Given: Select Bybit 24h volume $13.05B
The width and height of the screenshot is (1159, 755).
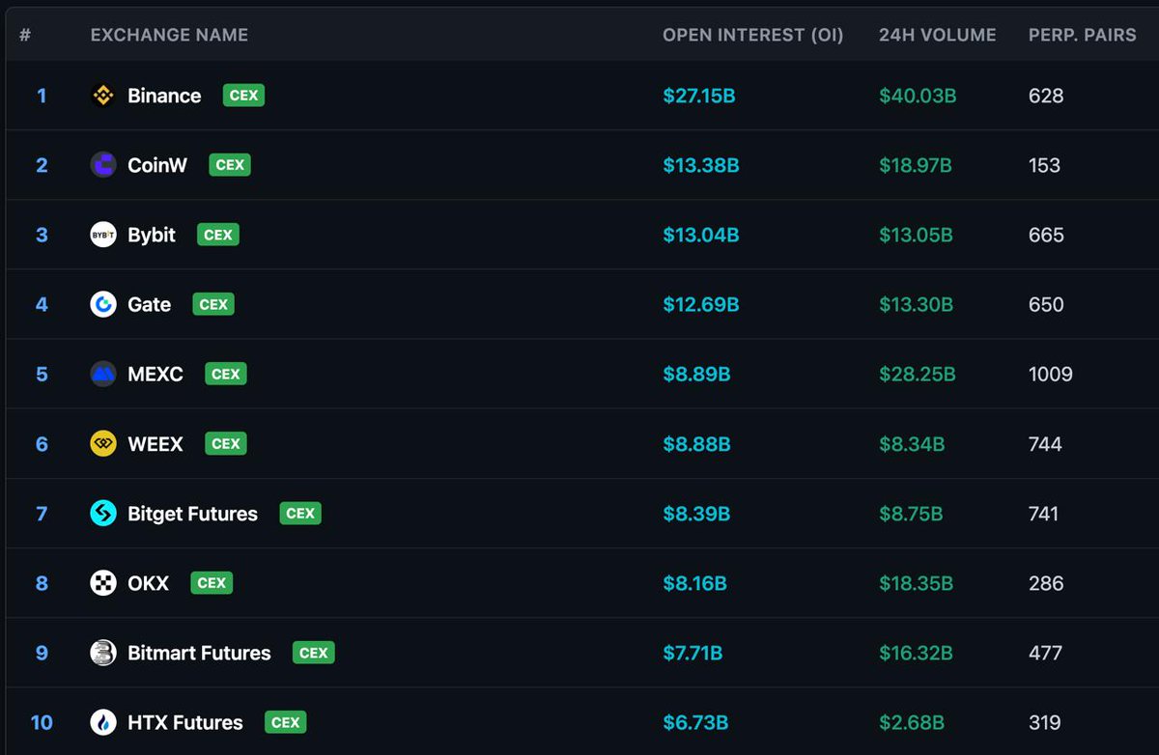Looking at the screenshot, I should (x=916, y=235).
